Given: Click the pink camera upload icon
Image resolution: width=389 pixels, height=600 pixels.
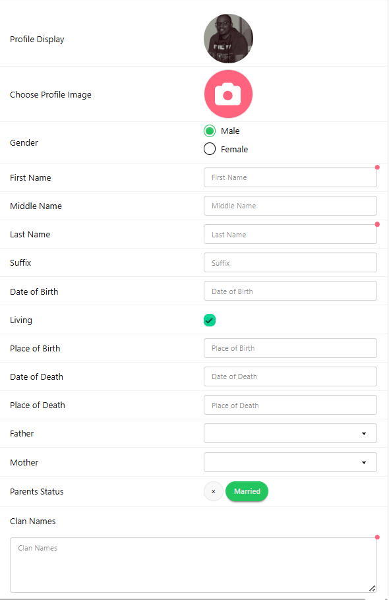Looking at the screenshot, I should (x=228, y=94).
